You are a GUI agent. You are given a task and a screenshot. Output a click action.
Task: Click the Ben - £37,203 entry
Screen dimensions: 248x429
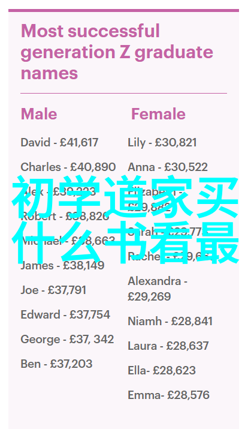(x=56, y=364)
